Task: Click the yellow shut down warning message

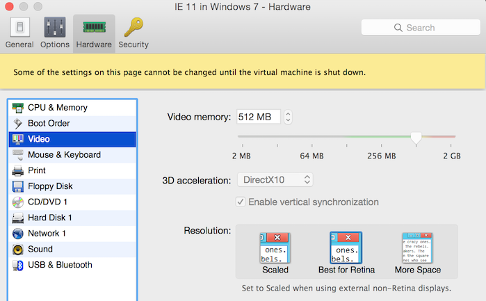Action: 189,72
